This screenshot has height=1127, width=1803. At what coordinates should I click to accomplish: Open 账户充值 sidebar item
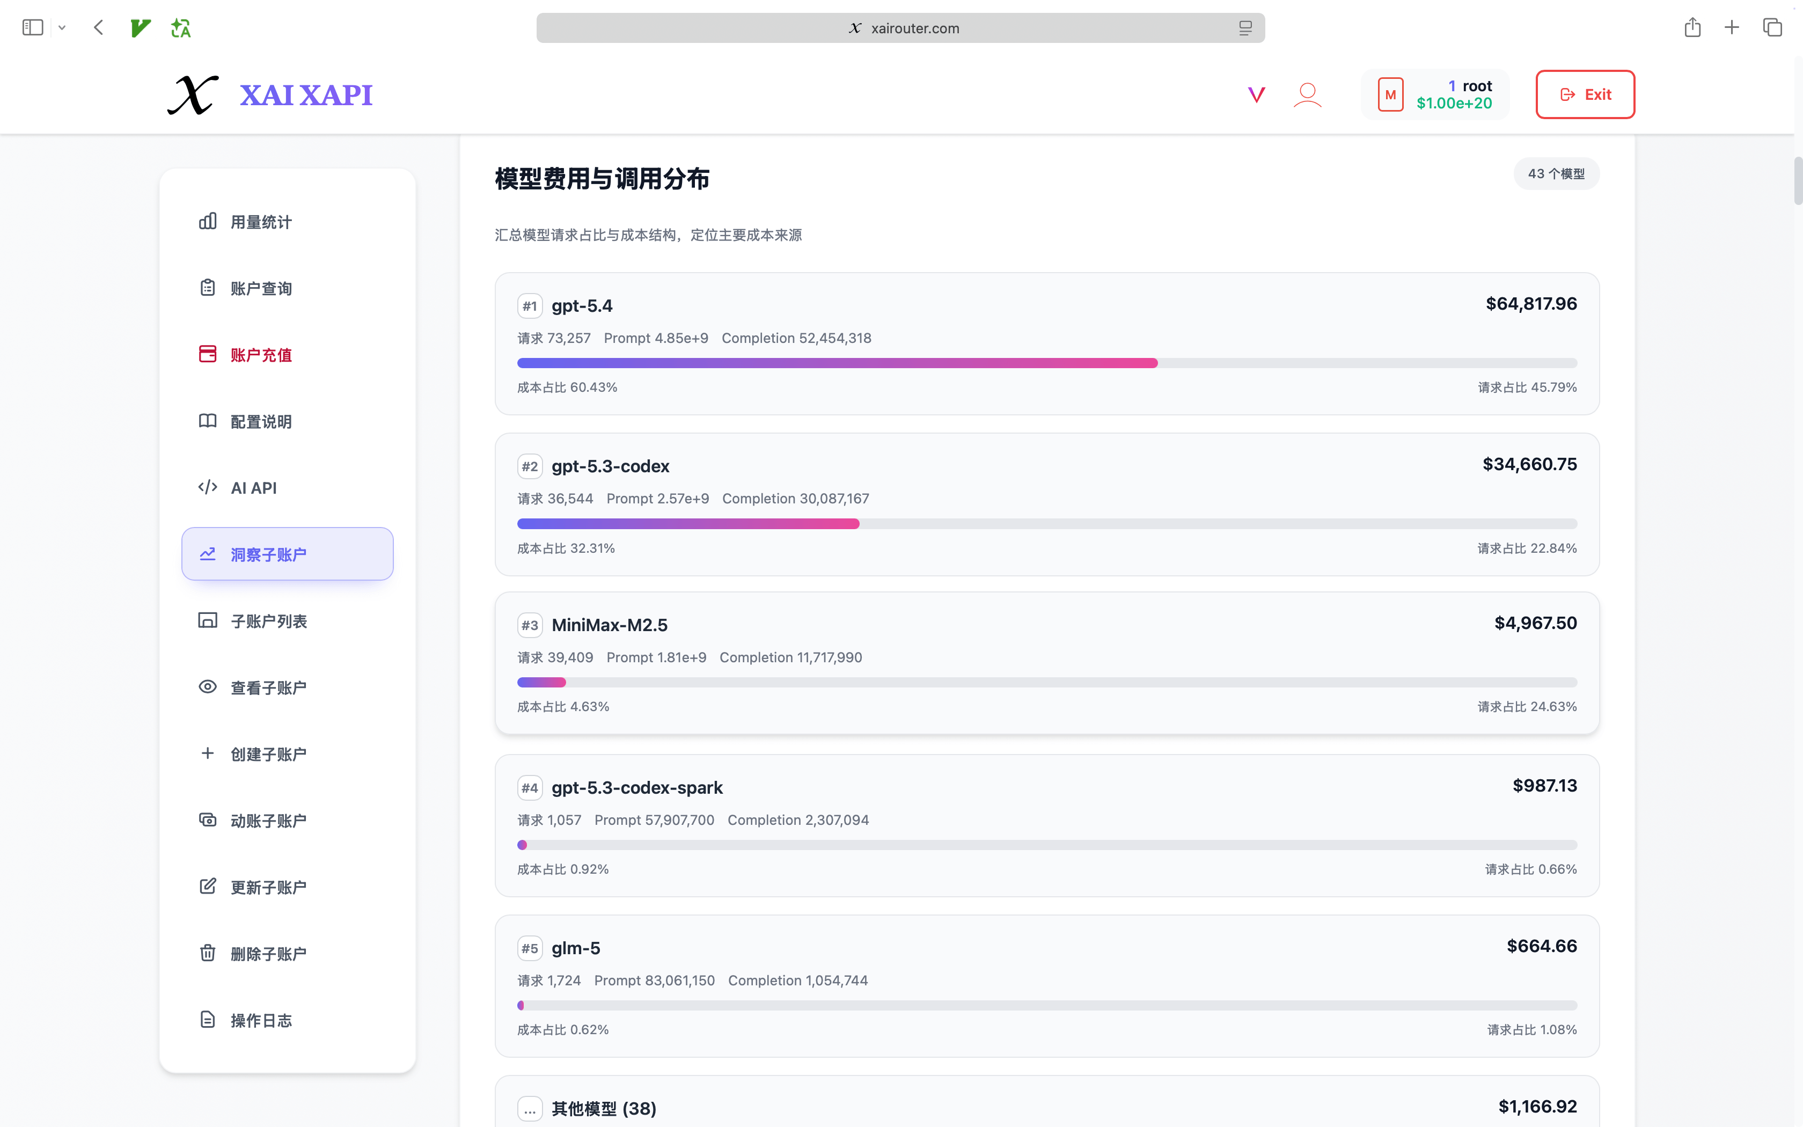point(261,355)
